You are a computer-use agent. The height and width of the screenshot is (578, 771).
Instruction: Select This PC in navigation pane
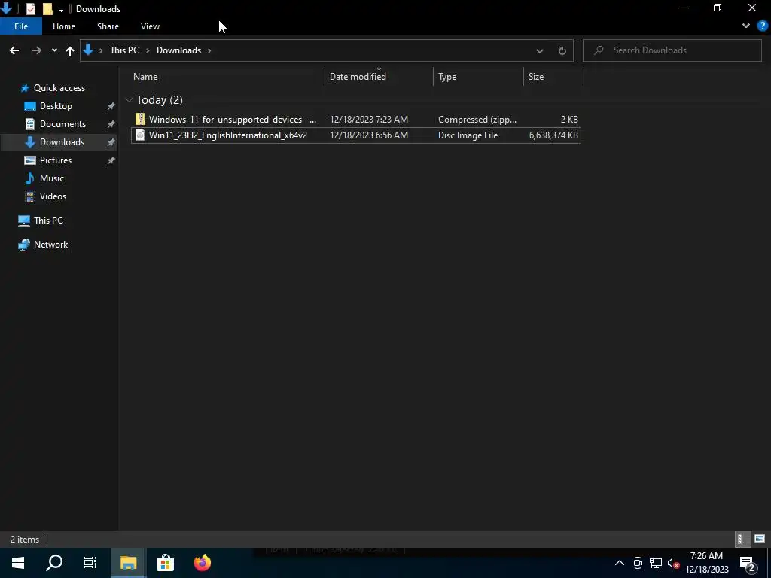(48, 221)
